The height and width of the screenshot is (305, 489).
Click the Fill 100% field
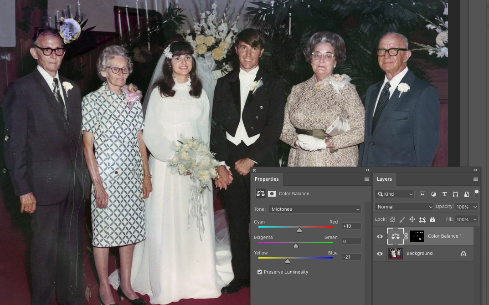463,219
